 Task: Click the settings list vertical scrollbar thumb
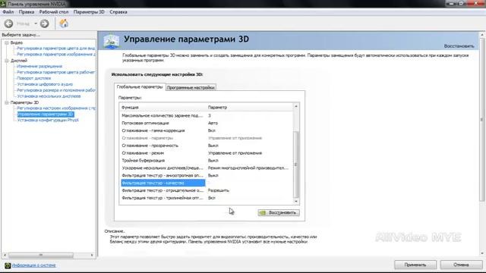pyautogui.click(x=296, y=164)
